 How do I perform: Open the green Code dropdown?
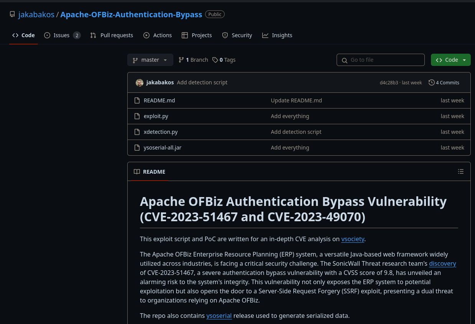click(x=450, y=60)
